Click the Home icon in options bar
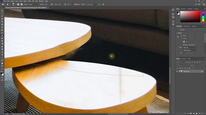This screenshot has height=115, width=206. pos(3,4)
